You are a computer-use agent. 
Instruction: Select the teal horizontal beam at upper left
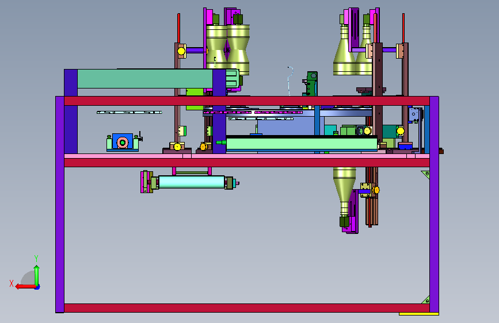pyautogui.click(x=145, y=79)
